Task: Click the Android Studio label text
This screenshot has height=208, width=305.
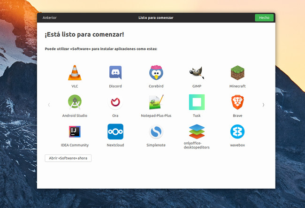Action: pyautogui.click(x=75, y=116)
